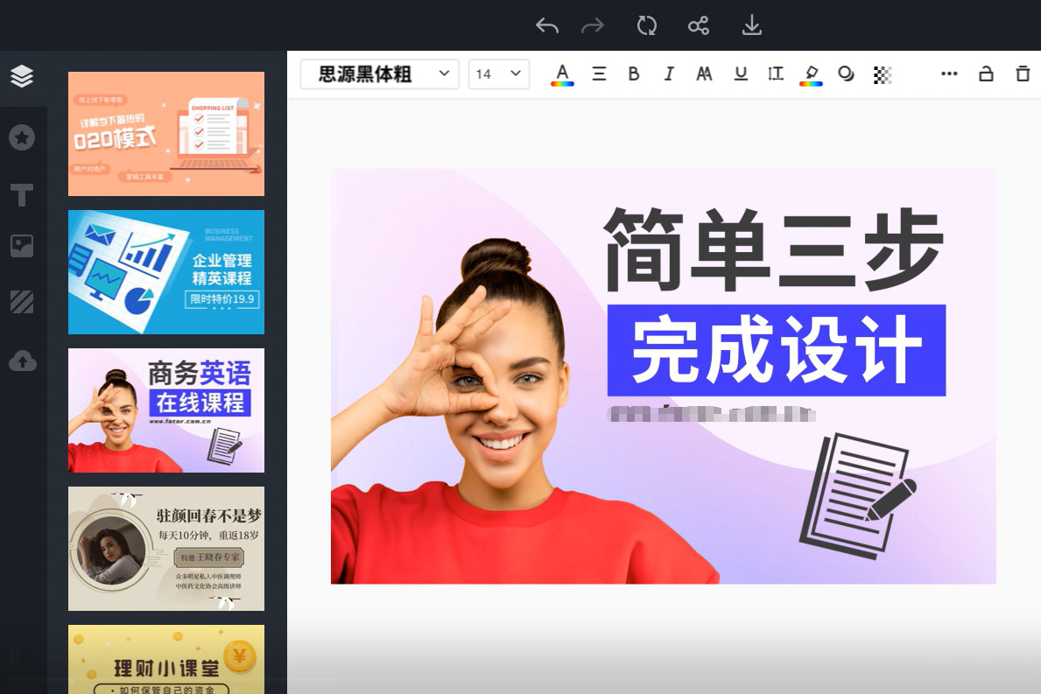Open the templates layers sidebar icon
The width and height of the screenshot is (1041, 694).
(x=22, y=76)
